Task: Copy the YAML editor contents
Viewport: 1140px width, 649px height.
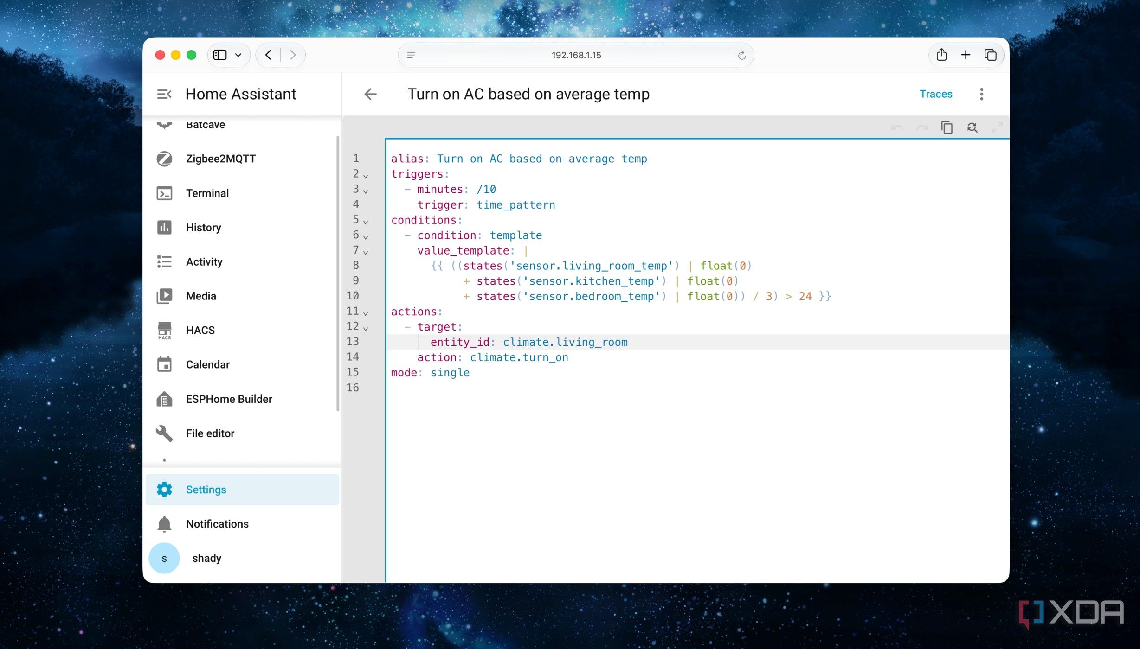Action: coord(947,127)
